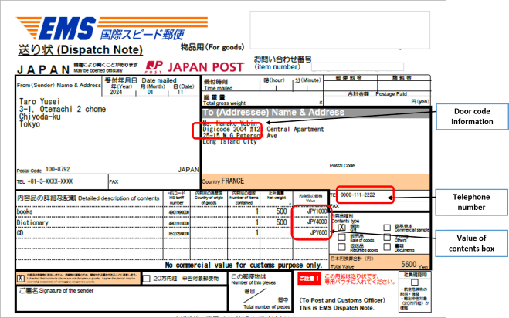Viewport: 509px width, 318px height.
Task: Click the red Japan Post logo mark
Action: (154, 66)
